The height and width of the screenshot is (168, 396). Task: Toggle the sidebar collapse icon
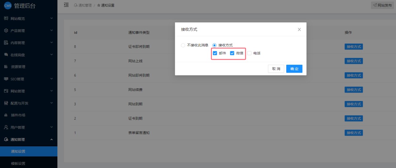pyautogui.click(x=66, y=5)
